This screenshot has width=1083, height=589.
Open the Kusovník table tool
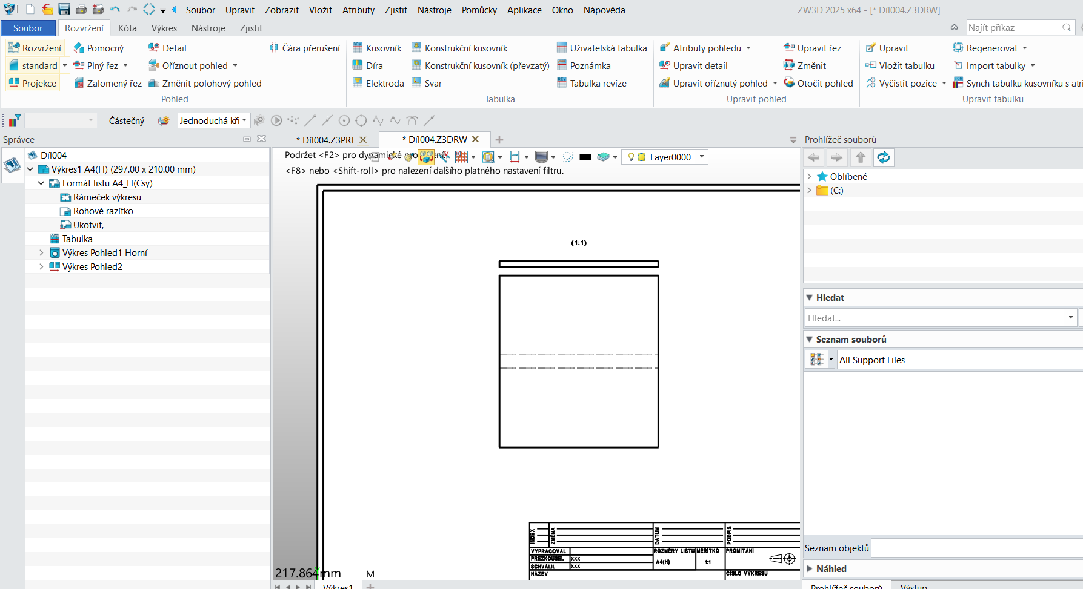pyautogui.click(x=377, y=48)
